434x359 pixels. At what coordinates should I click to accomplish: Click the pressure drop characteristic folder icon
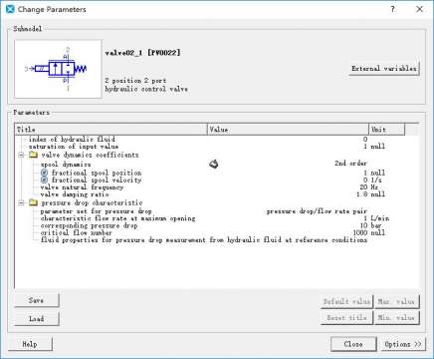tap(33, 202)
